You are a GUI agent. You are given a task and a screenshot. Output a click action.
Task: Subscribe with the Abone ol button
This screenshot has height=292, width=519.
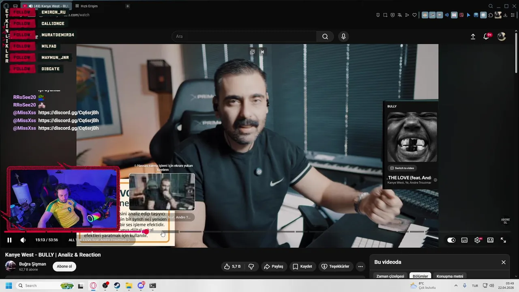tap(64, 266)
